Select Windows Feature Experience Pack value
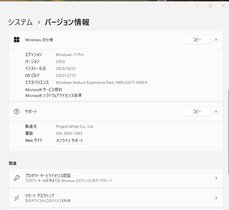229x210 pixels. pyautogui.click(x=101, y=82)
